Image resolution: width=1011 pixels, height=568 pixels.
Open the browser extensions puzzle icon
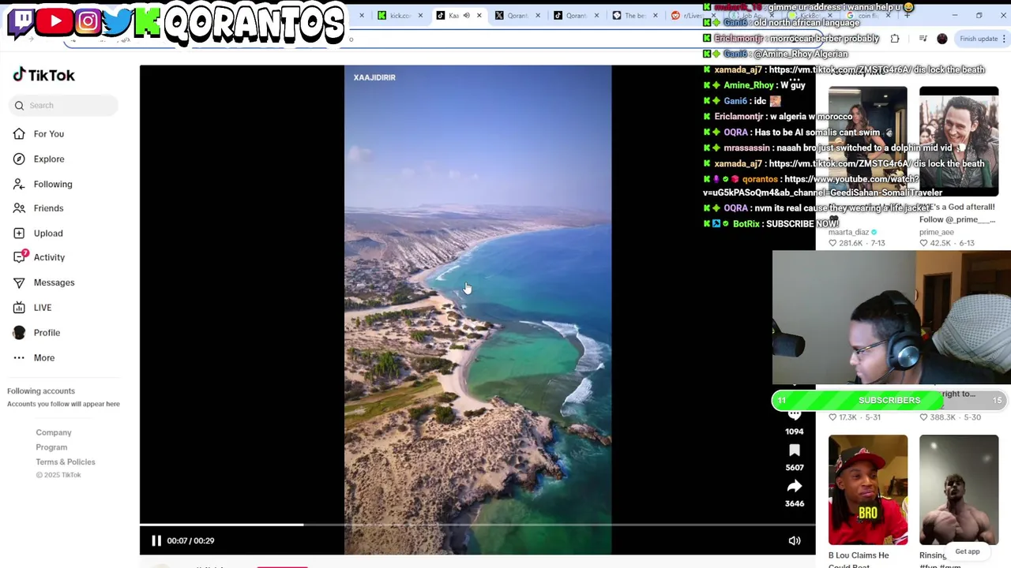coord(895,39)
